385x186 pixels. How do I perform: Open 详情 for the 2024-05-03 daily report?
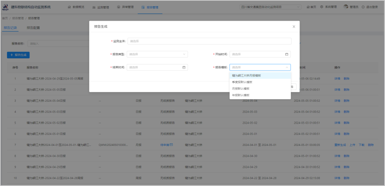[337, 112]
